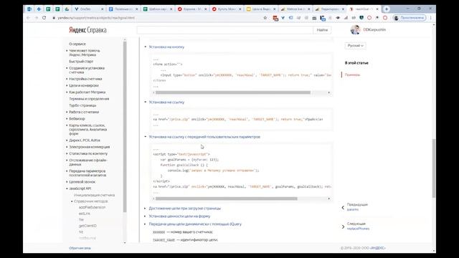The height and width of the screenshot is (258, 459).
Task: Select addFileExtension method in sidebar
Action: click(92, 207)
